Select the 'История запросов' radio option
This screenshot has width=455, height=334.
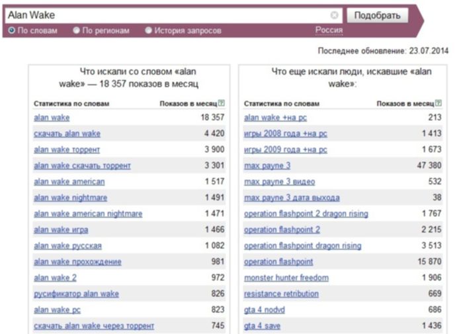pyautogui.click(x=148, y=30)
